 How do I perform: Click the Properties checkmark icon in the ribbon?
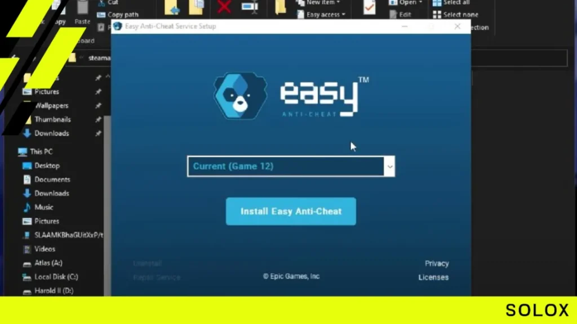(369, 7)
